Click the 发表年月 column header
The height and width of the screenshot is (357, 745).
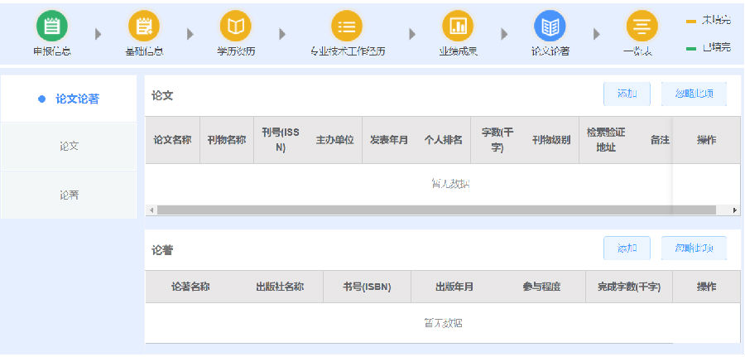pos(388,140)
